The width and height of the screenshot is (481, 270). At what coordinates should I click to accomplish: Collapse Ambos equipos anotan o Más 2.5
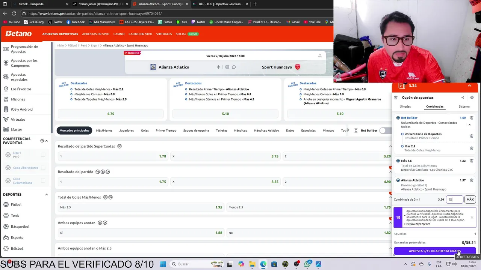390,248
